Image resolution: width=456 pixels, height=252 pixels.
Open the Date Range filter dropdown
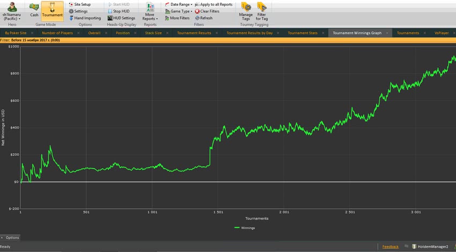tap(179, 4)
